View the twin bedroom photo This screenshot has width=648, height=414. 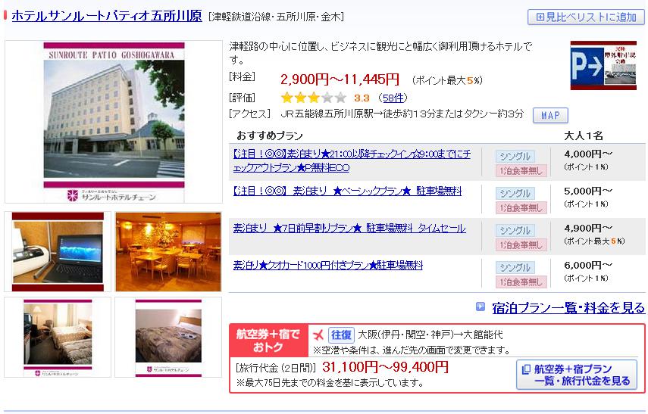[x=58, y=338]
